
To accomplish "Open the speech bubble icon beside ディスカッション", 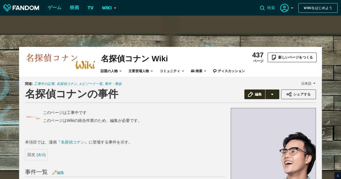I will click(x=215, y=71).
